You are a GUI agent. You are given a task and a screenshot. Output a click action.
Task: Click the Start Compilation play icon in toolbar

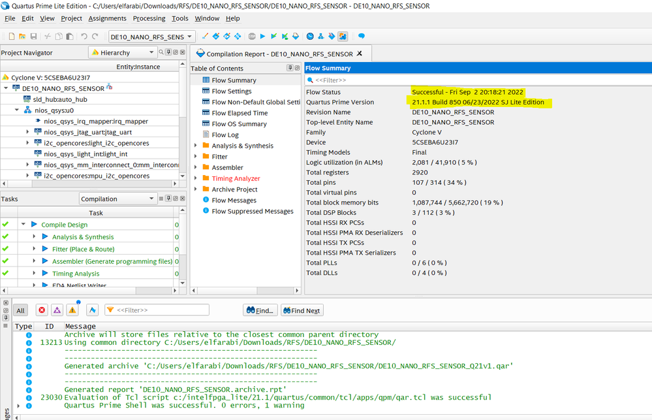pyautogui.click(x=263, y=37)
